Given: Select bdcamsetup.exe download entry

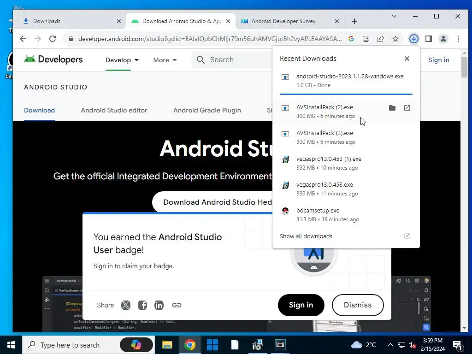Looking at the screenshot, I should pos(346,215).
